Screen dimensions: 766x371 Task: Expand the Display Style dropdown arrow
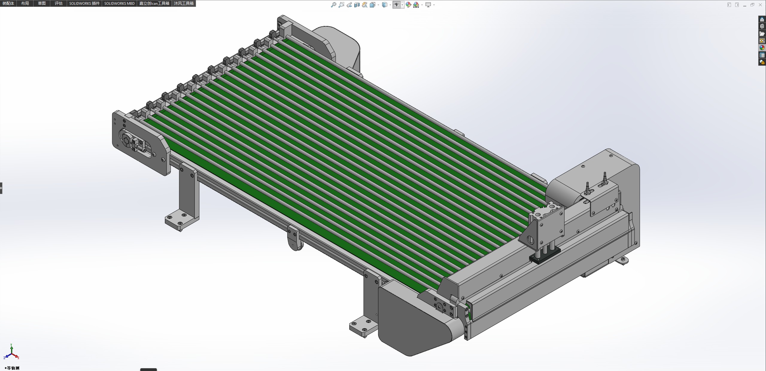pyautogui.click(x=390, y=5)
